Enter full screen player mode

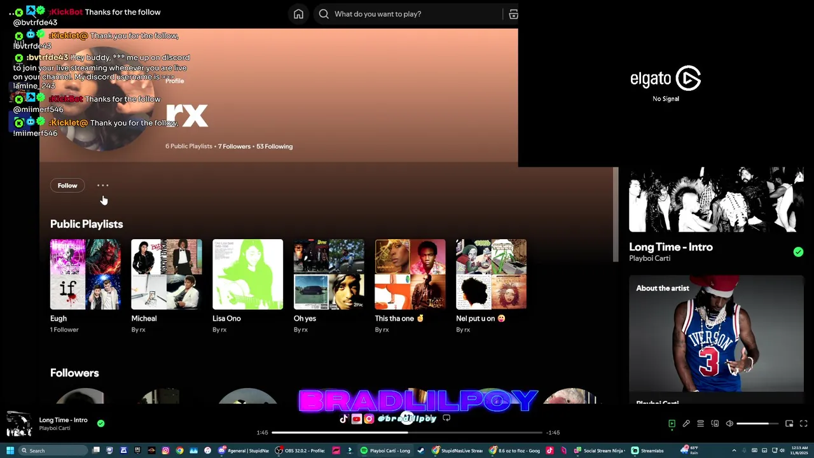point(803,424)
